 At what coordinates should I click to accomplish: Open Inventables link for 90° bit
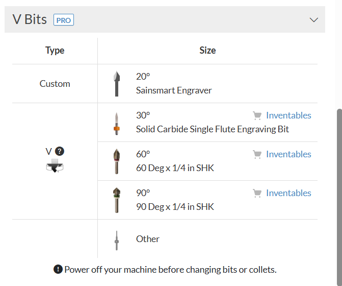288,193
